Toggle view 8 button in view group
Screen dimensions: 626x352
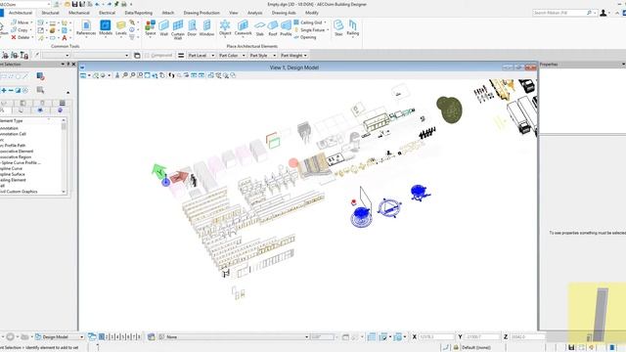click(138, 336)
